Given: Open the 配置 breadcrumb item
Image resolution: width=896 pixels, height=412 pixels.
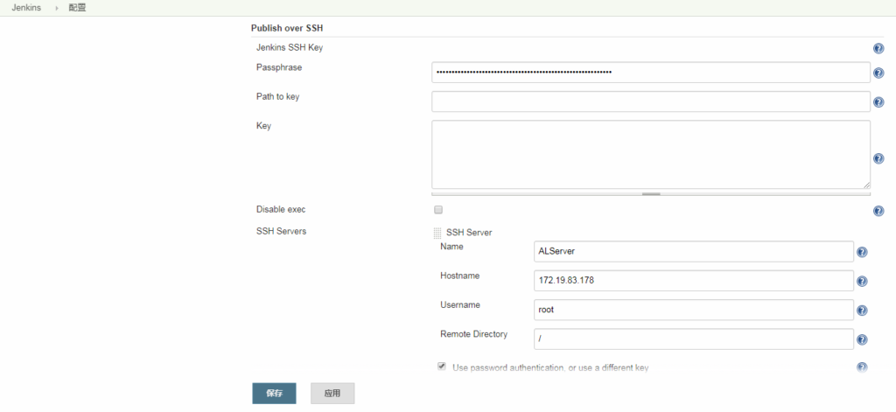Looking at the screenshot, I should [x=77, y=8].
